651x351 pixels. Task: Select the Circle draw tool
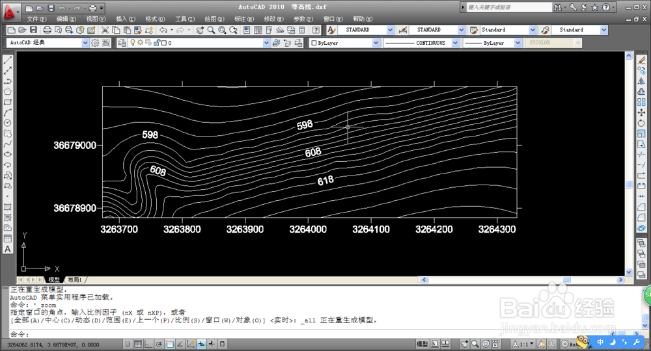point(7,123)
